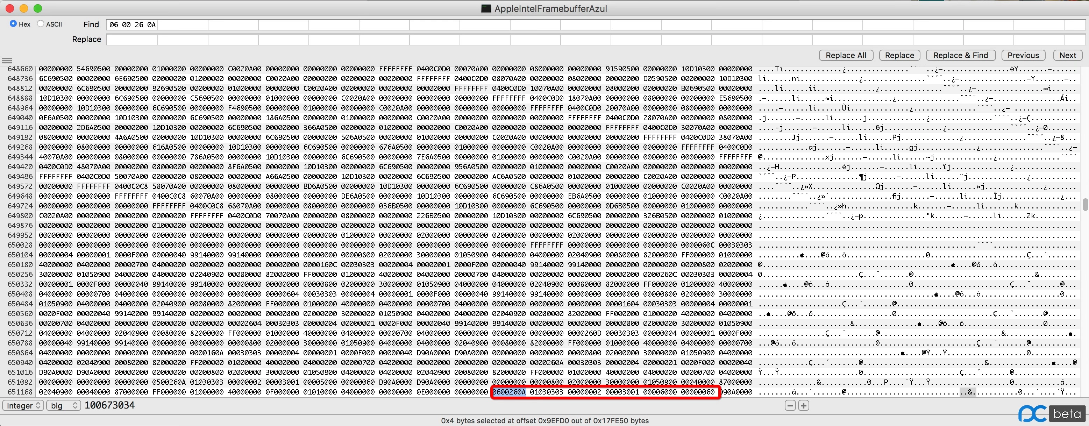Click line offset 648736

click(20, 79)
